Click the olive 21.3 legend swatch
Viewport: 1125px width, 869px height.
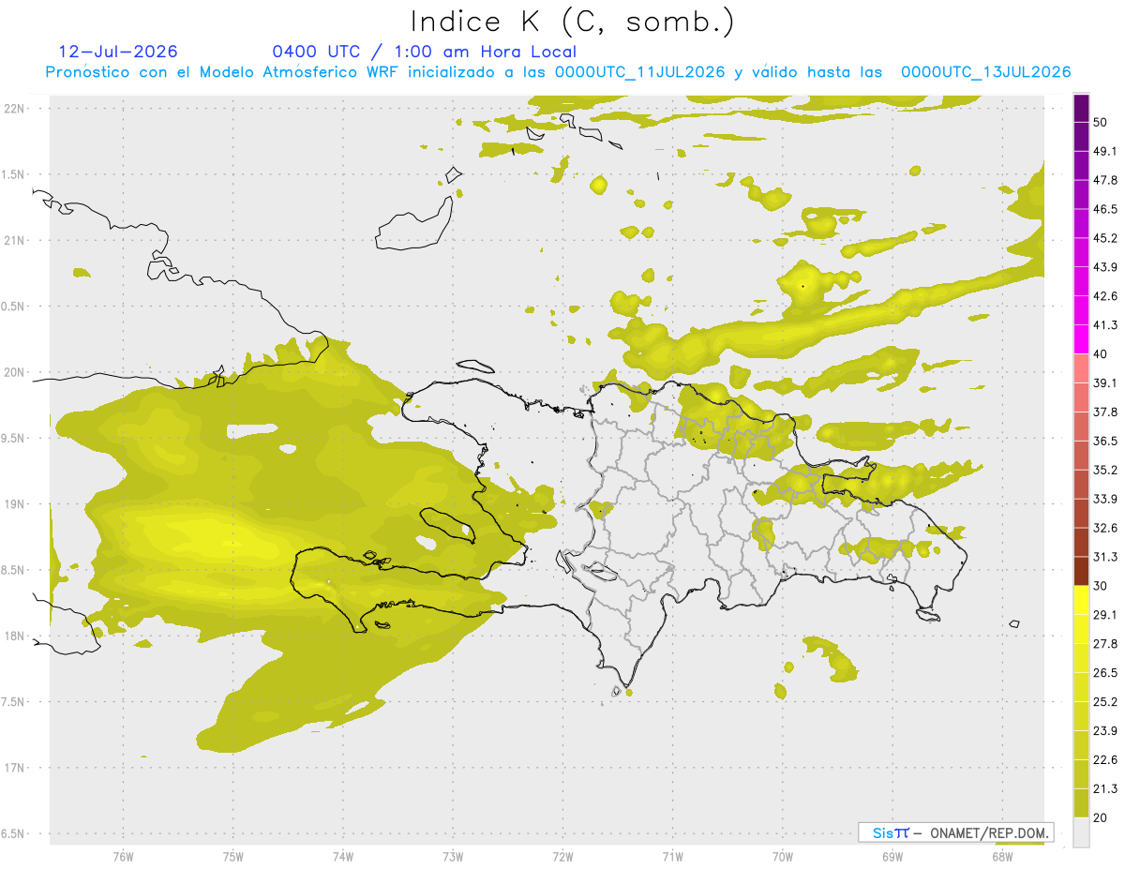pyautogui.click(x=1081, y=802)
